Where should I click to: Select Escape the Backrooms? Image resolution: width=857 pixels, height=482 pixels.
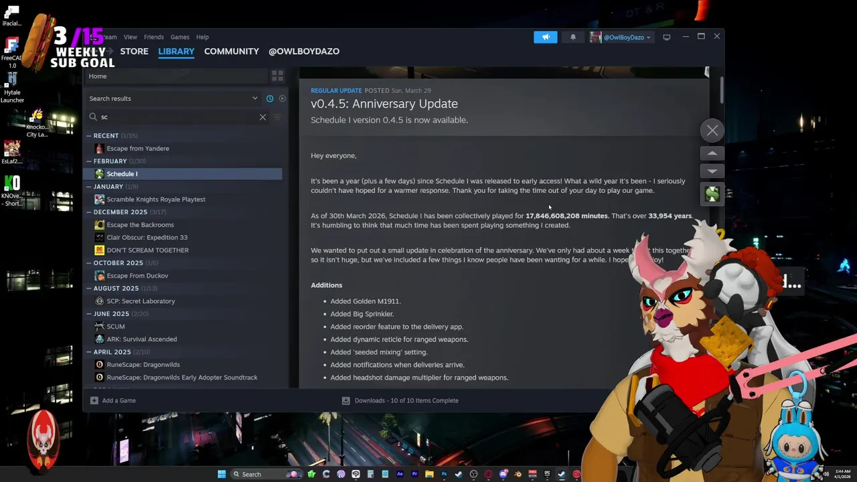182,225
